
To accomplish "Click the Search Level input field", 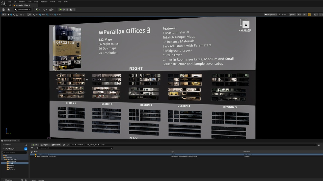I will (x=74, y=148).
